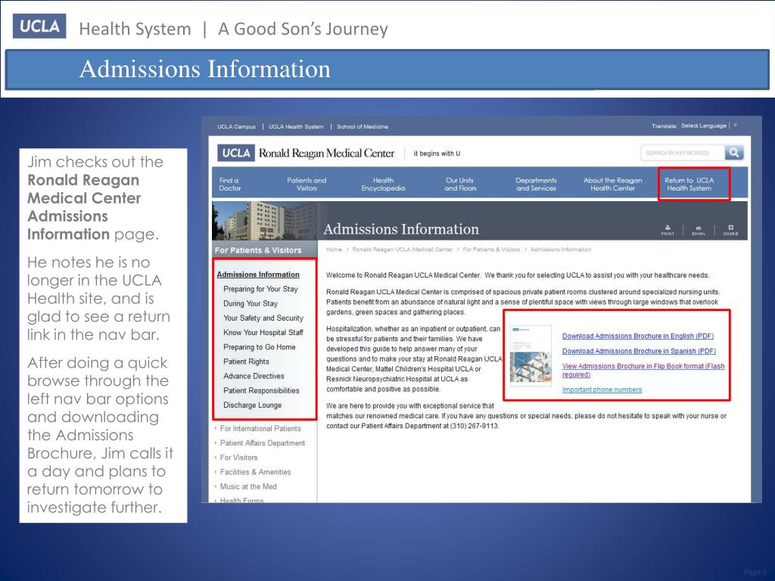Open Patient Rights page
The image size is (775, 581).
point(246,362)
